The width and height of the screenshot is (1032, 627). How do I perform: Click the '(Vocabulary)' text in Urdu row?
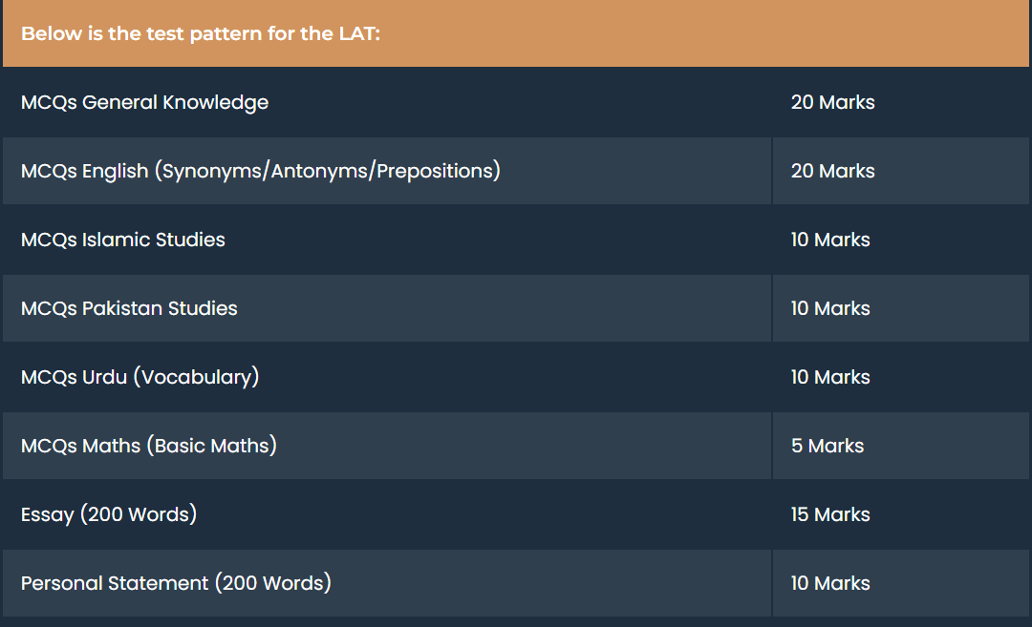point(196,377)
